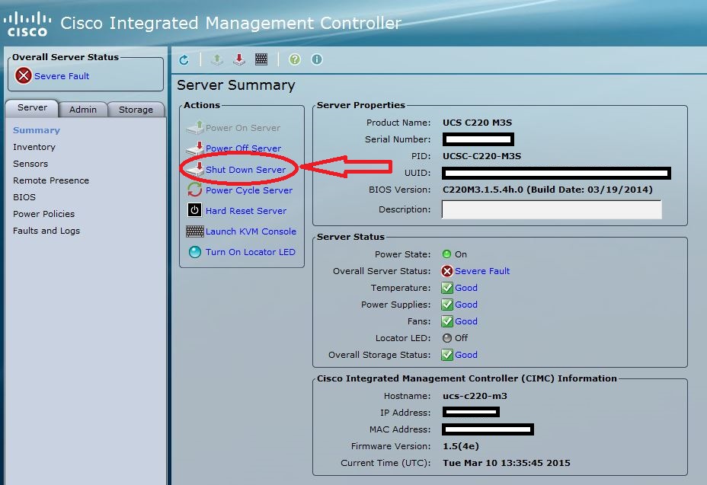
Task: Click hostname value ucs-c220-m3
Action: [x=475, y=396]
